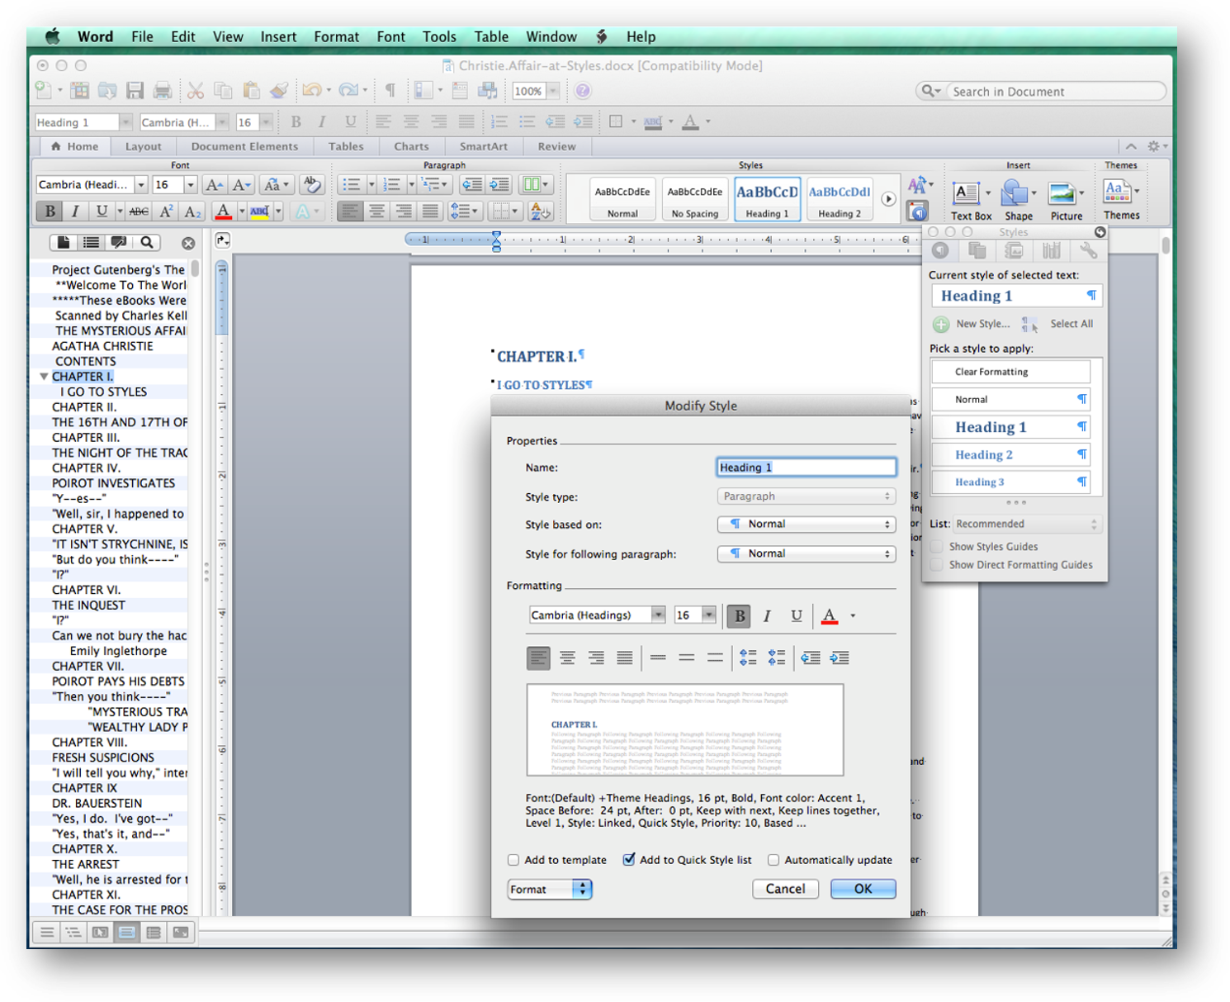Uncheck Add to Quick Style list

pyautogui.click(x=629, y=860)
